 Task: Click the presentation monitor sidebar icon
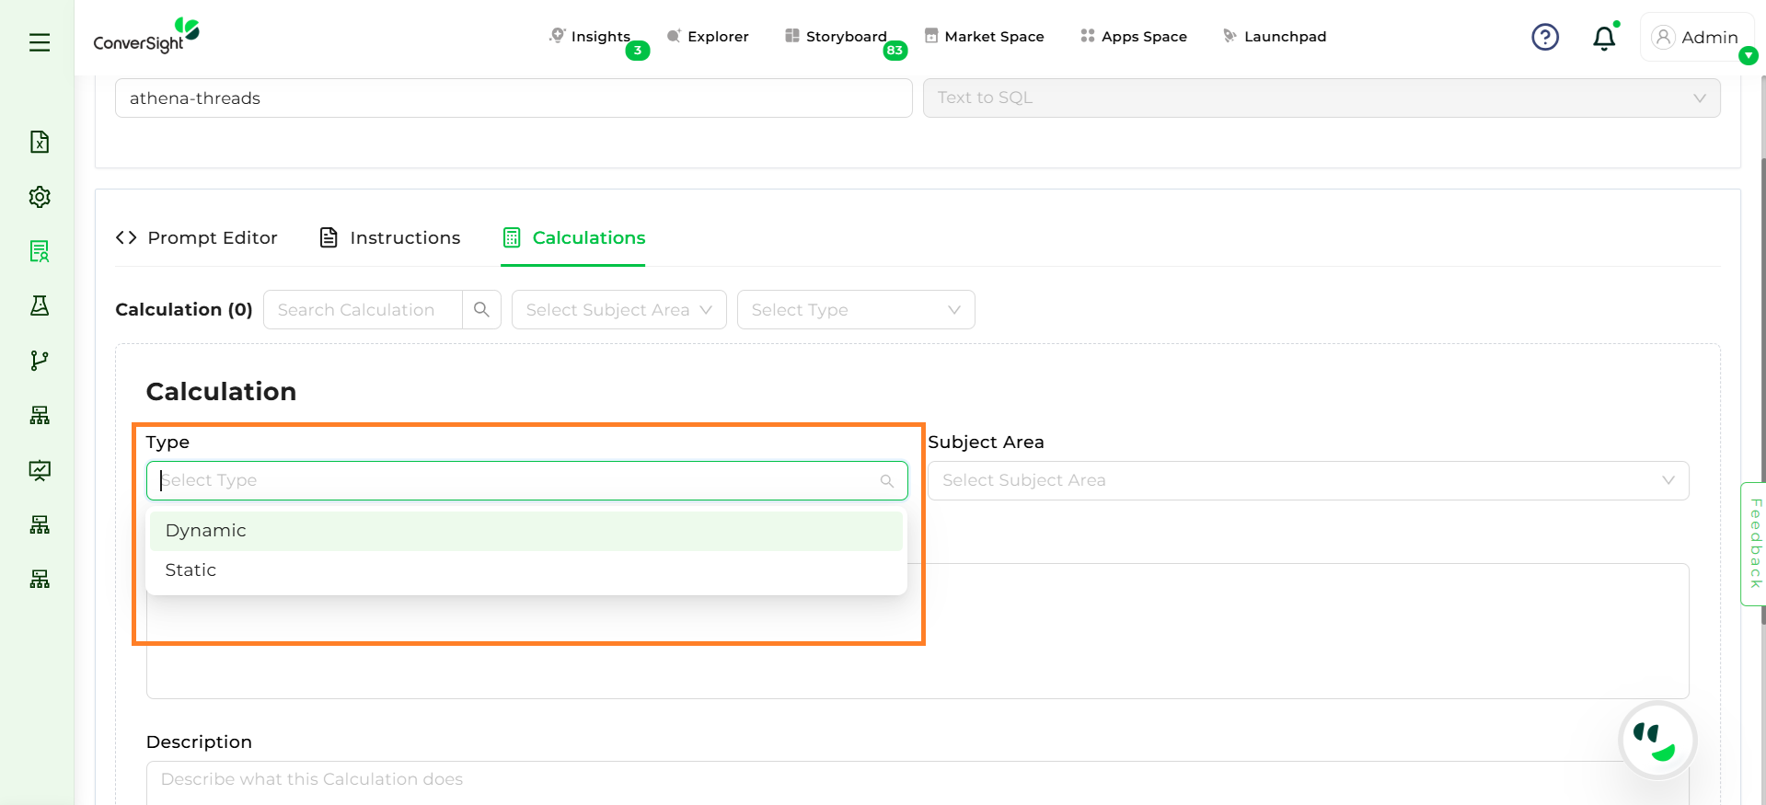pos(40,470)
